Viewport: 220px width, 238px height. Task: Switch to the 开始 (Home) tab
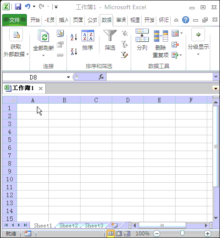click(x=35, y=20)
